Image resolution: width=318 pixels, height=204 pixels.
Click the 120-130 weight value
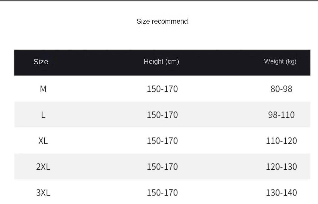[281, 167]
